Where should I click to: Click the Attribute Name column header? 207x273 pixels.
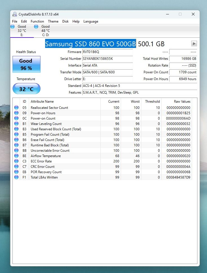click(65, 102)
